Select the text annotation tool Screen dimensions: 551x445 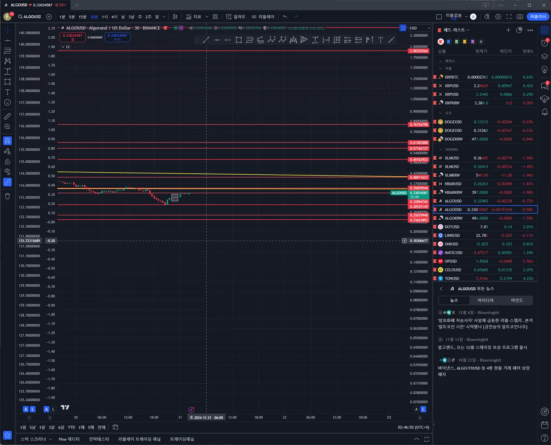pyautogui.click(x=7, y=92)
